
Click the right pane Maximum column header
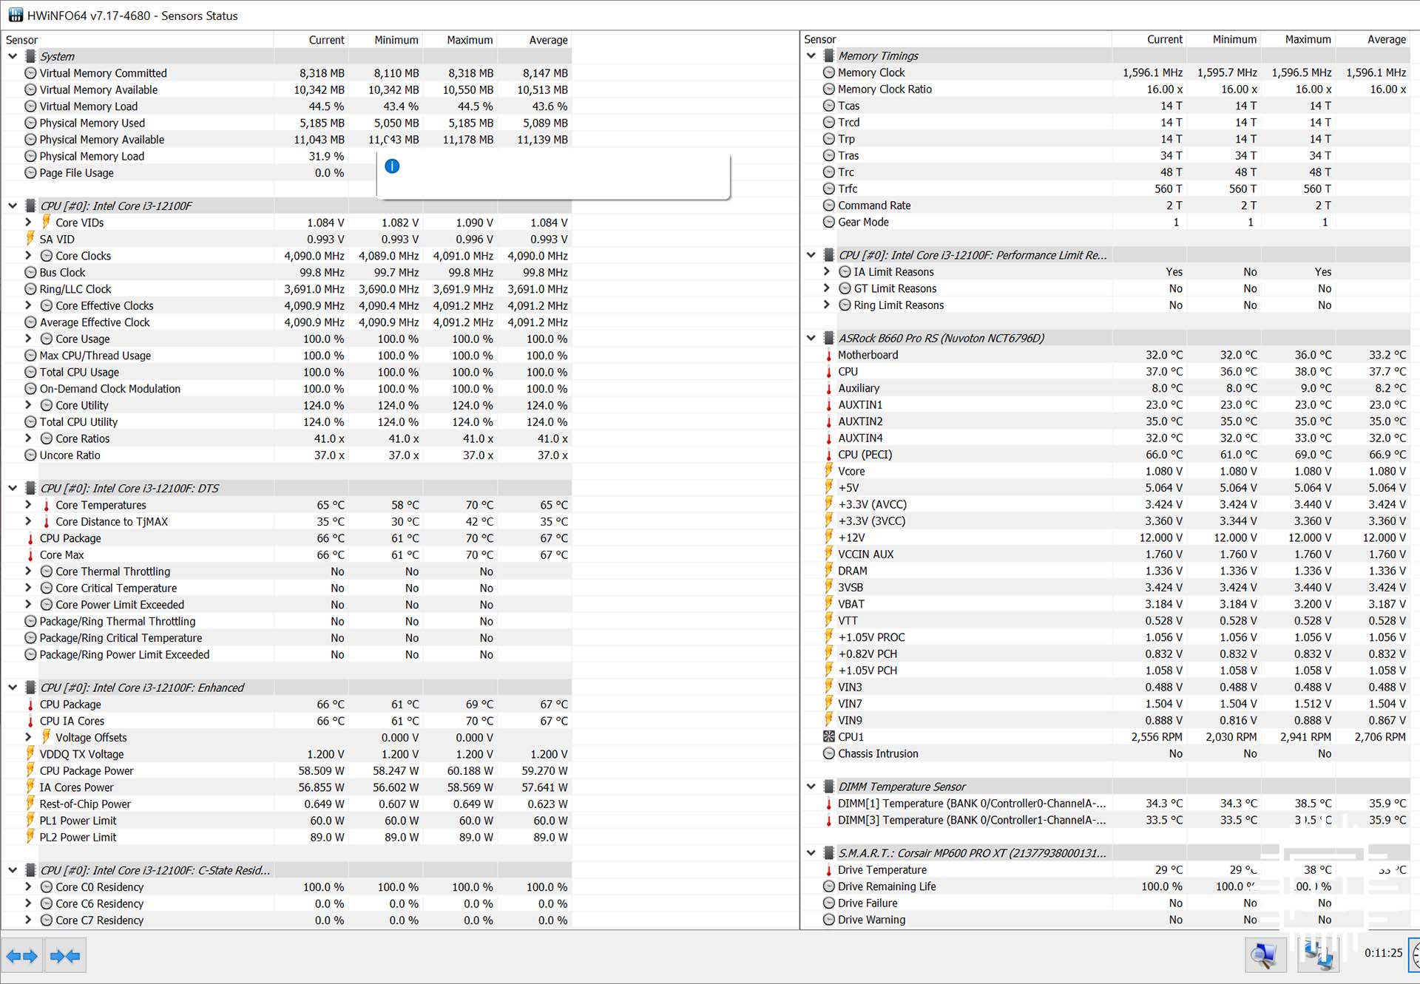pyautogui.click(x=1298, y=39)
